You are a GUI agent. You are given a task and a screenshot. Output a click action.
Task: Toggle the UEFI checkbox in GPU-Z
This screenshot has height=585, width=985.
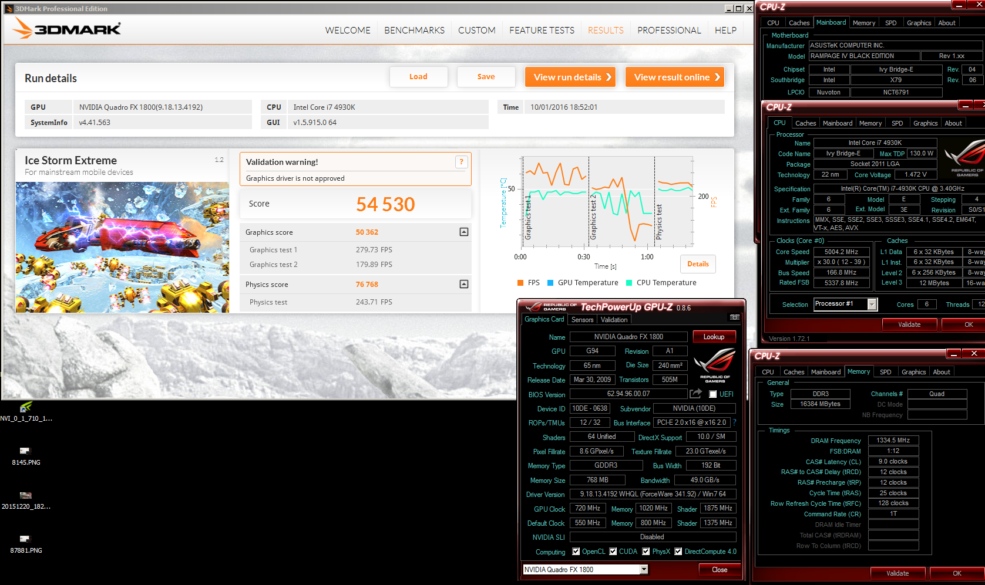(713, 394)
